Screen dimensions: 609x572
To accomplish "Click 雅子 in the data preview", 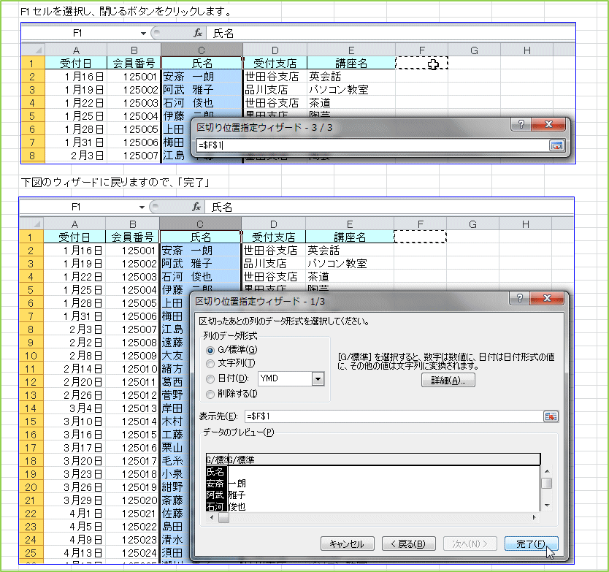I will click(x=237, y=495).
